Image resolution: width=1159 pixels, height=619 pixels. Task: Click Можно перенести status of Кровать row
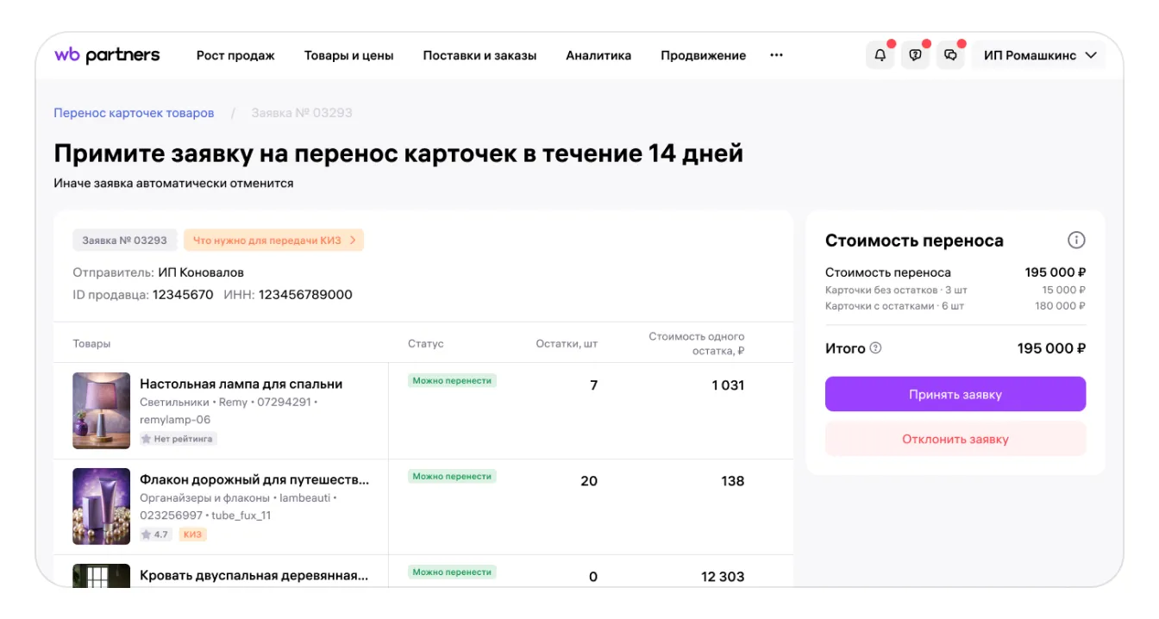tap(452, 572)
